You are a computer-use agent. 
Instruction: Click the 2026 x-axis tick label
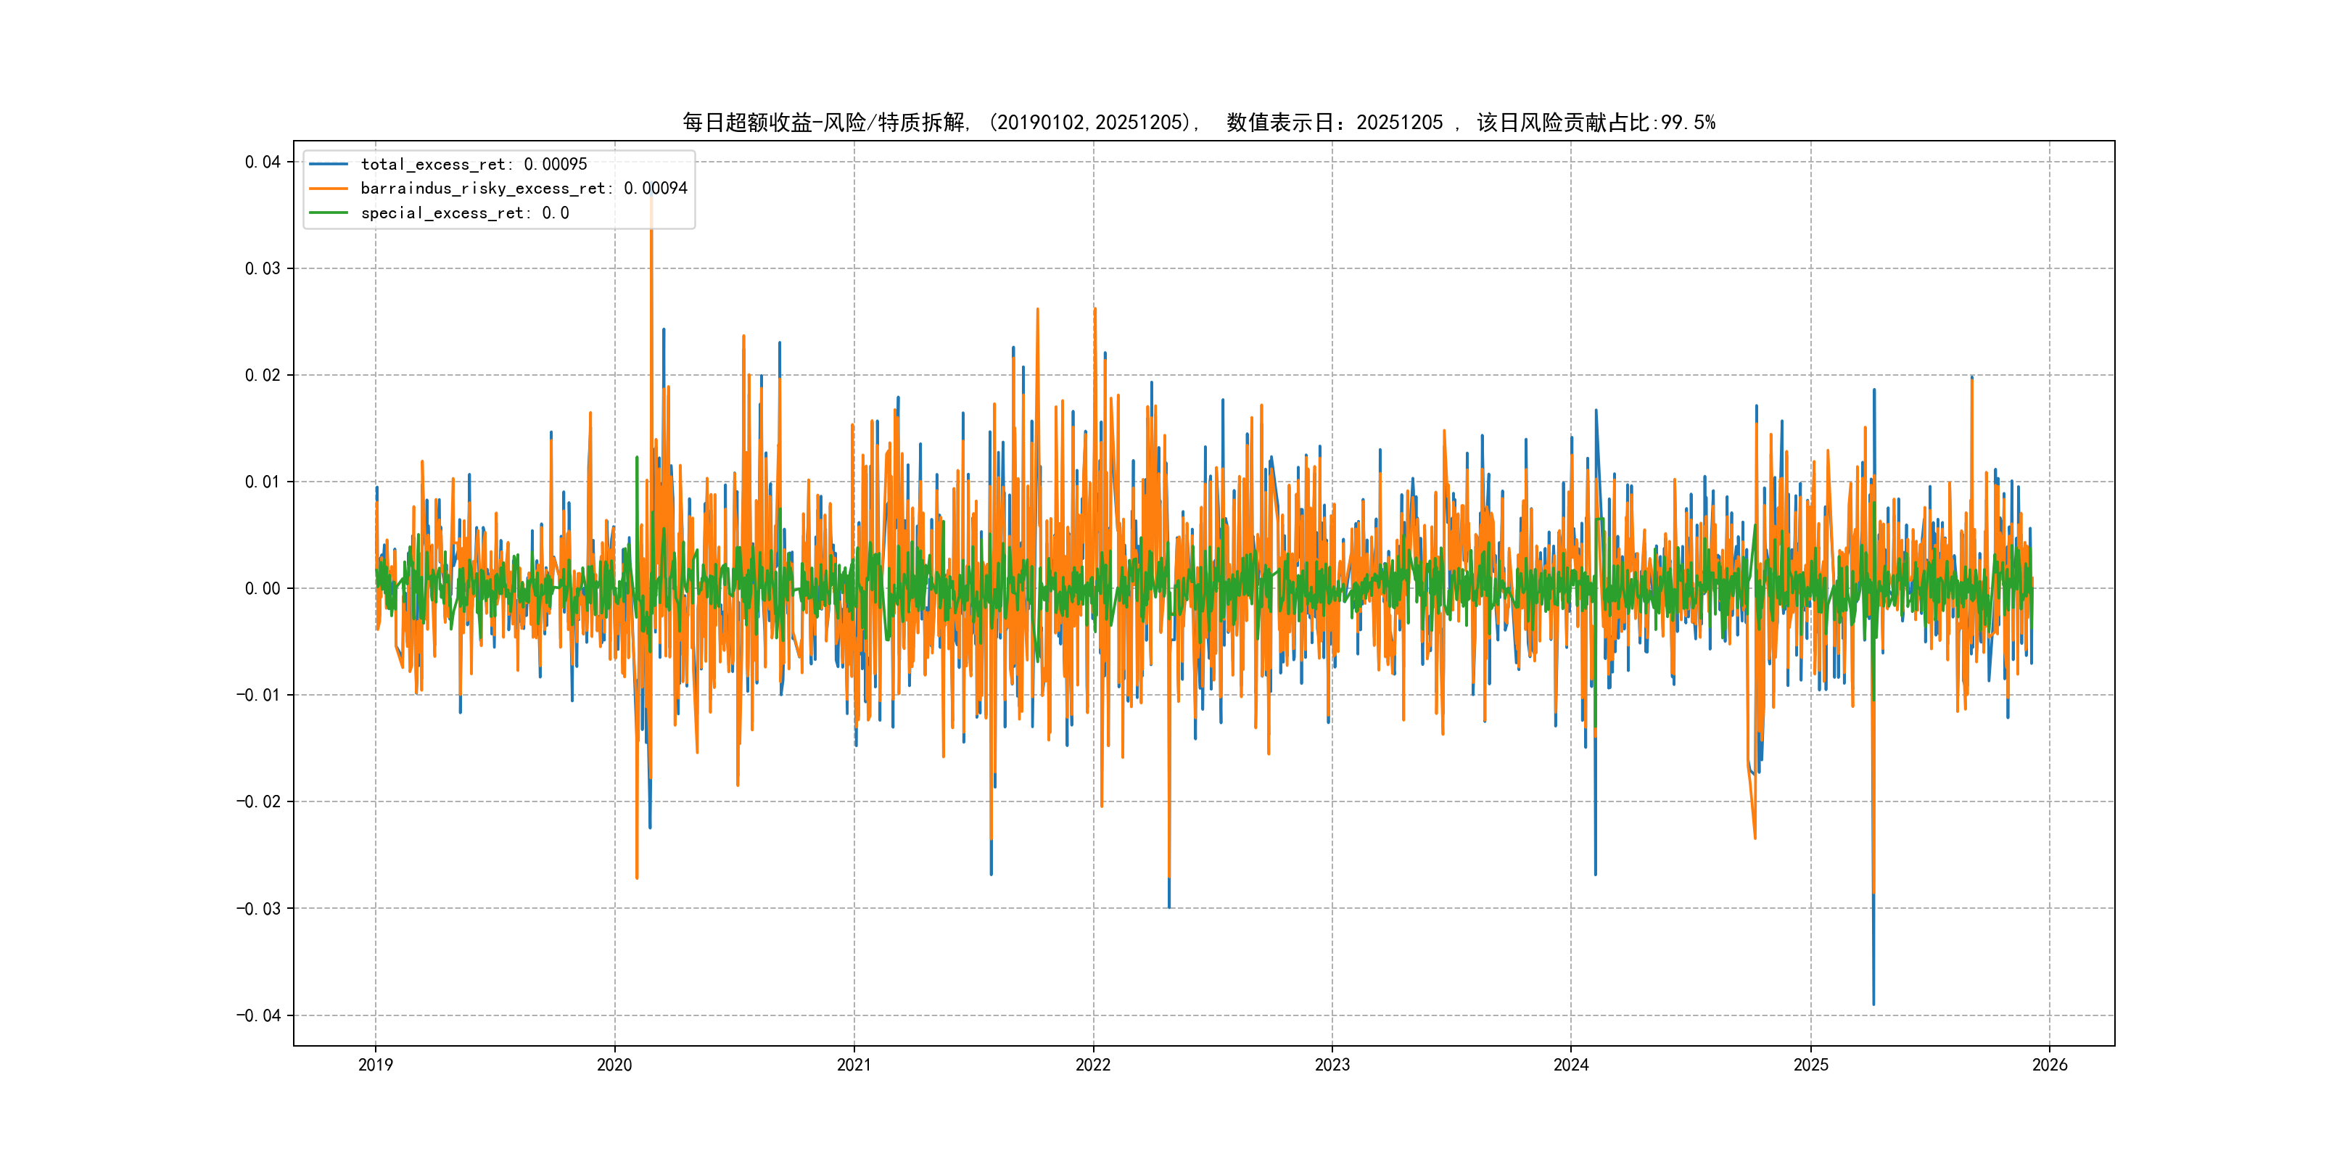pos(2050,1065)
